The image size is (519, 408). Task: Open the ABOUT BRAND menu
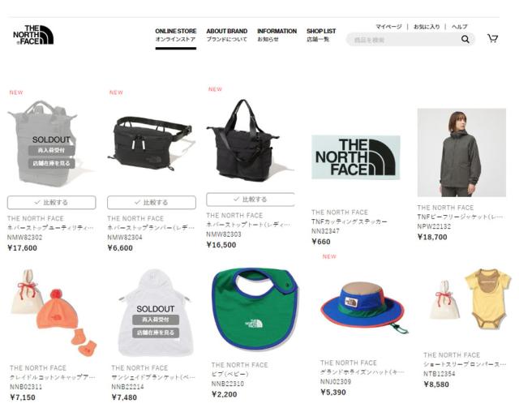click(x=227, y=35)
